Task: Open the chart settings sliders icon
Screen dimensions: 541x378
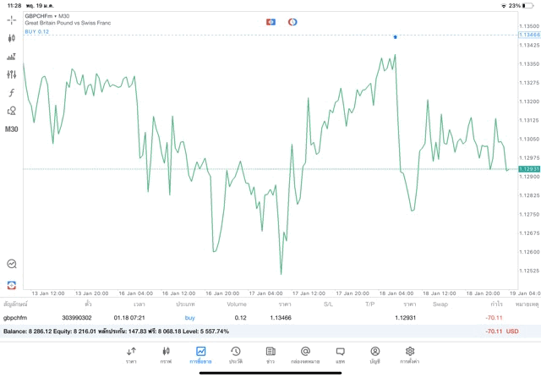Action: click(12, 74)
